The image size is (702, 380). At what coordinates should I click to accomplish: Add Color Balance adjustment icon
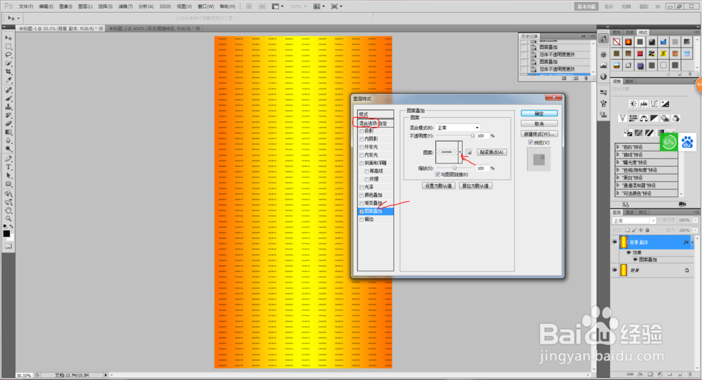[x=644, y=118]
